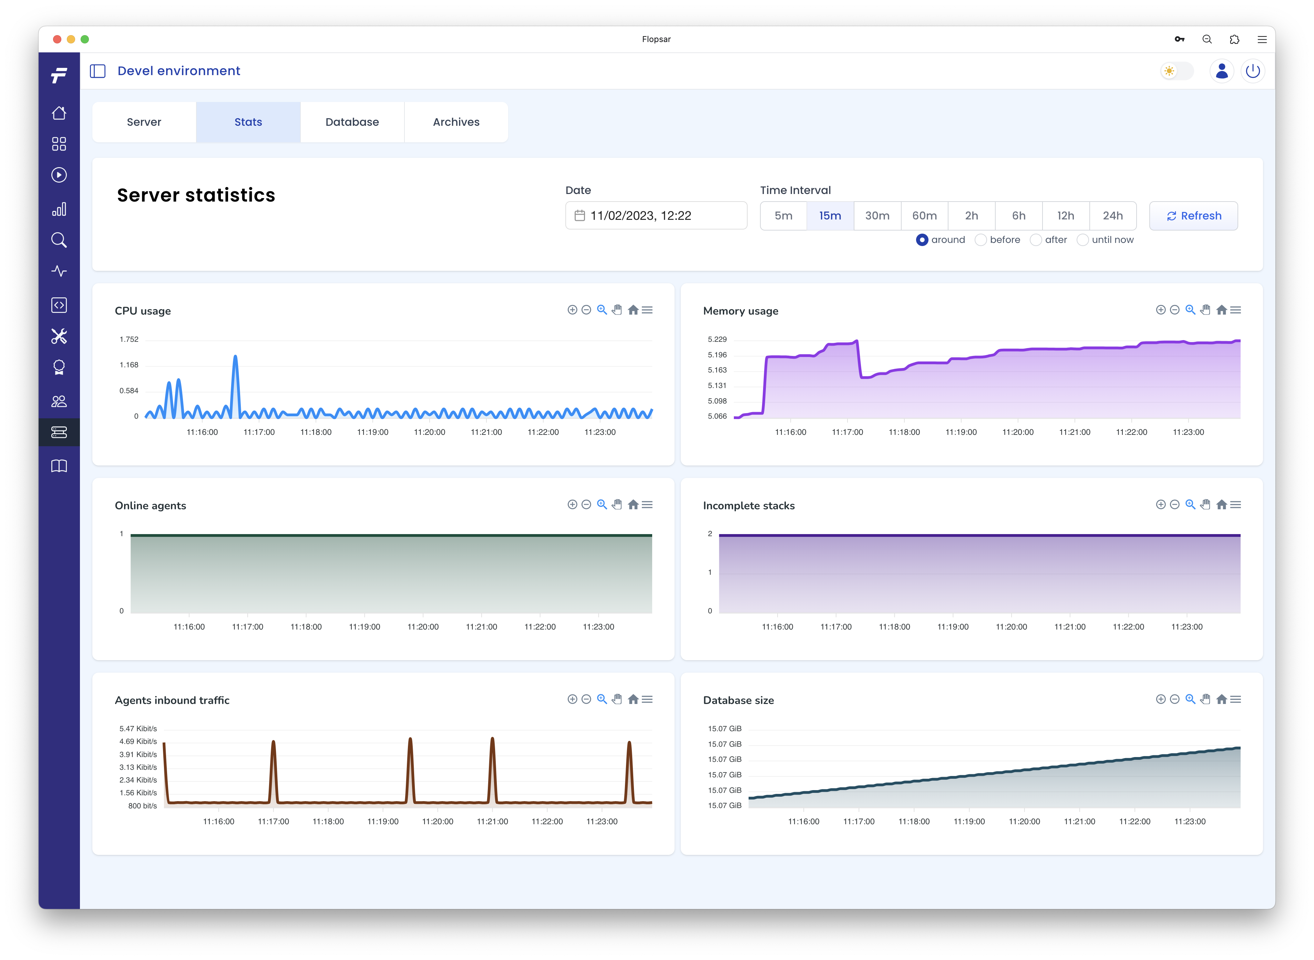Open the tools wrench sidebar icon
Viewport: 1314px width, 960px height.
[x=59, y=336]
